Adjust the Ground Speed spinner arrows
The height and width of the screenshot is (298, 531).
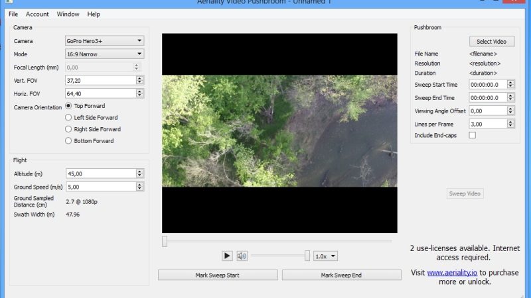point(139,187)
